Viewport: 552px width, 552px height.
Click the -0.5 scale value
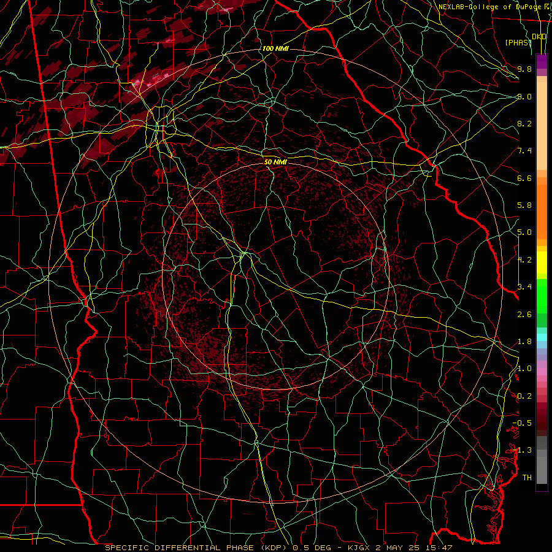[522, 423]
